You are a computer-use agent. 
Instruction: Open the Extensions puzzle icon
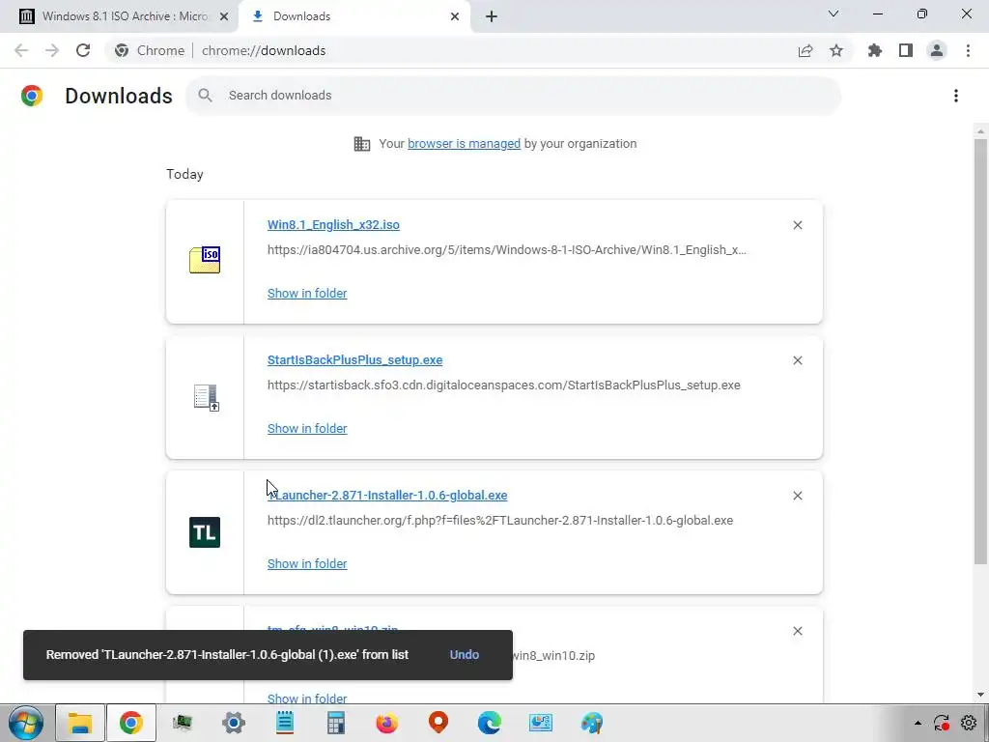[x=875, y=50]
